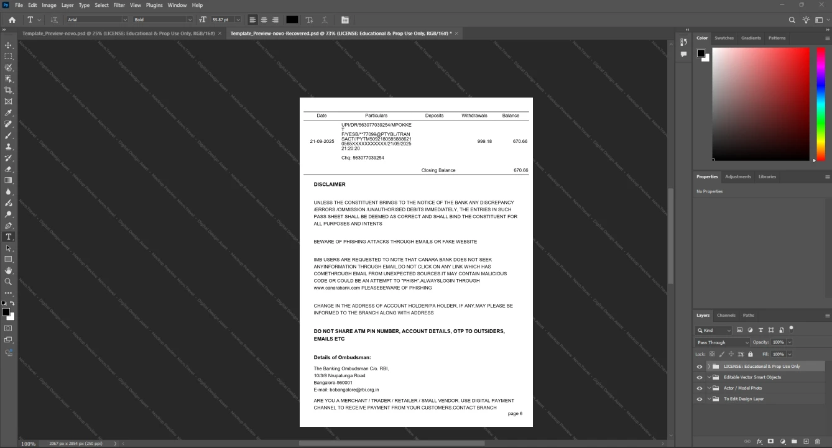Viewport: 832px width, 448px height.
Task: Switch to the Swatches tab
Action: tap(724, 38)
